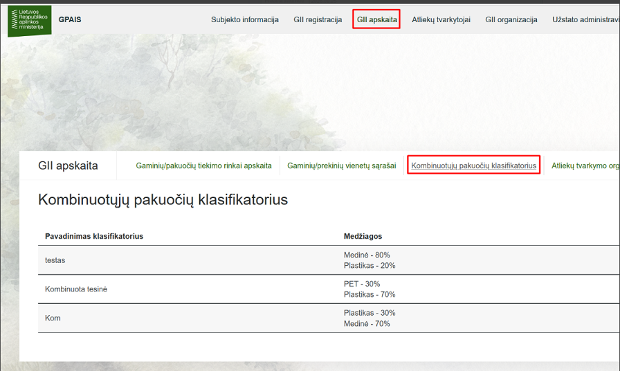Select GII apskaita in top navigation
Image resolution: width=620 pixels, height=371 pixels.
(x=376, y=20)
